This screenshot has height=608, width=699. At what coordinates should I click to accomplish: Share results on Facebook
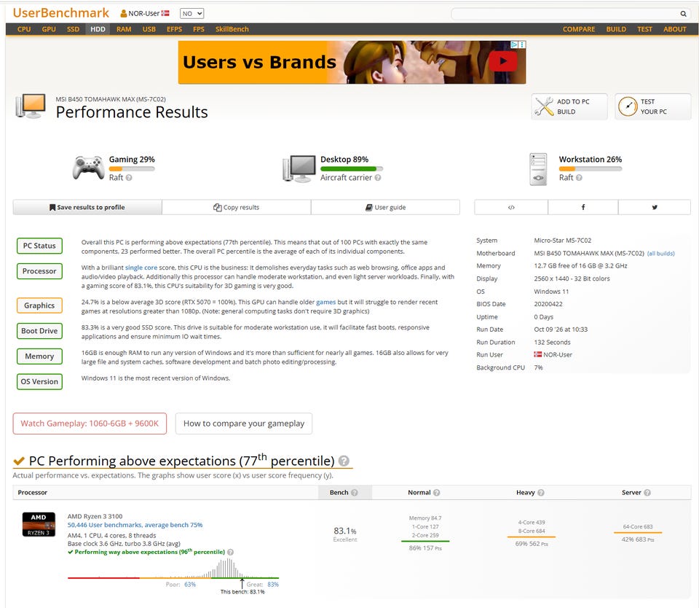click(583, 207)
